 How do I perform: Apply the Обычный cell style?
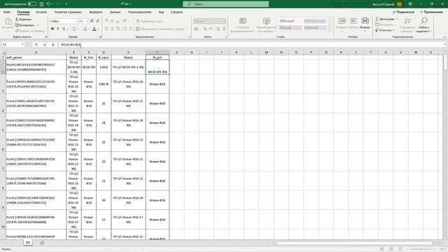290,21
